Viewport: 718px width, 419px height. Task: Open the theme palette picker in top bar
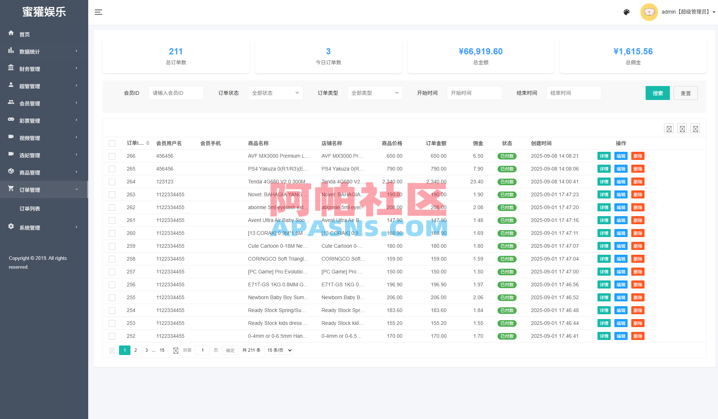[x=627, y=12]
